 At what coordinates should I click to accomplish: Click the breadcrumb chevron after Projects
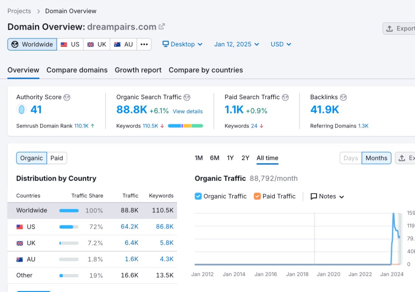38,11
